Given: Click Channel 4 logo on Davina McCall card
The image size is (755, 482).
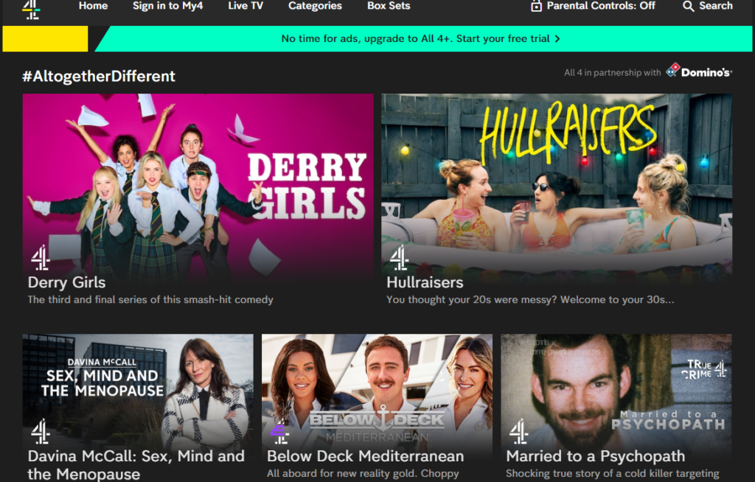Looking at the screenshot, I should (x=41, y=431).
